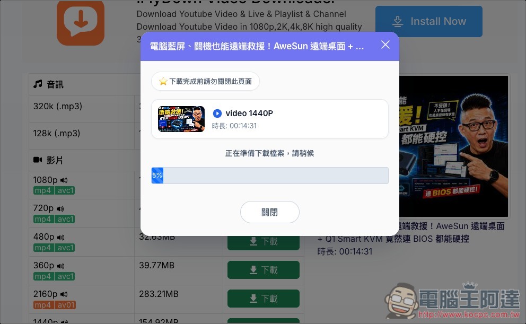Click the dialog header ad title text
Image resolution: width=526 pixels, height=324 pixels.
pyautogui.click(x=257, y=46)
